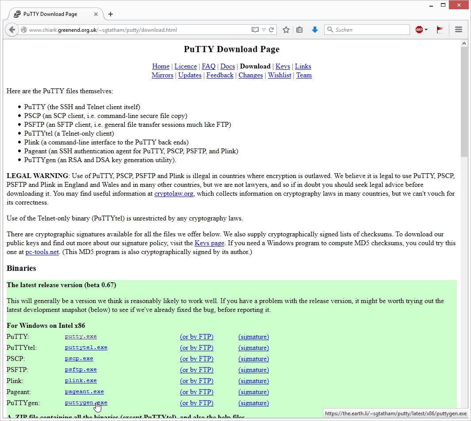Screen dimensions: 471x421
Task: Maximize the browser window
Action: (x=443, y=5)
